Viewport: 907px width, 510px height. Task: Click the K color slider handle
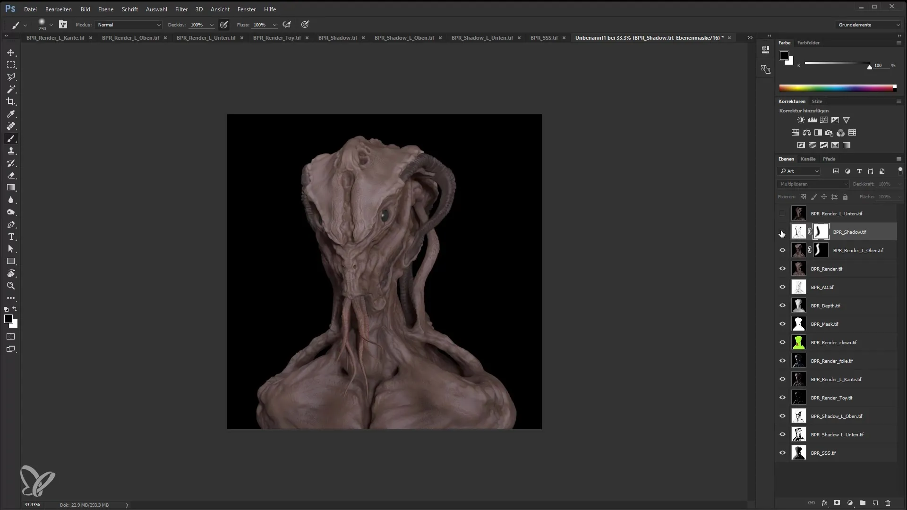coord(870,67)
